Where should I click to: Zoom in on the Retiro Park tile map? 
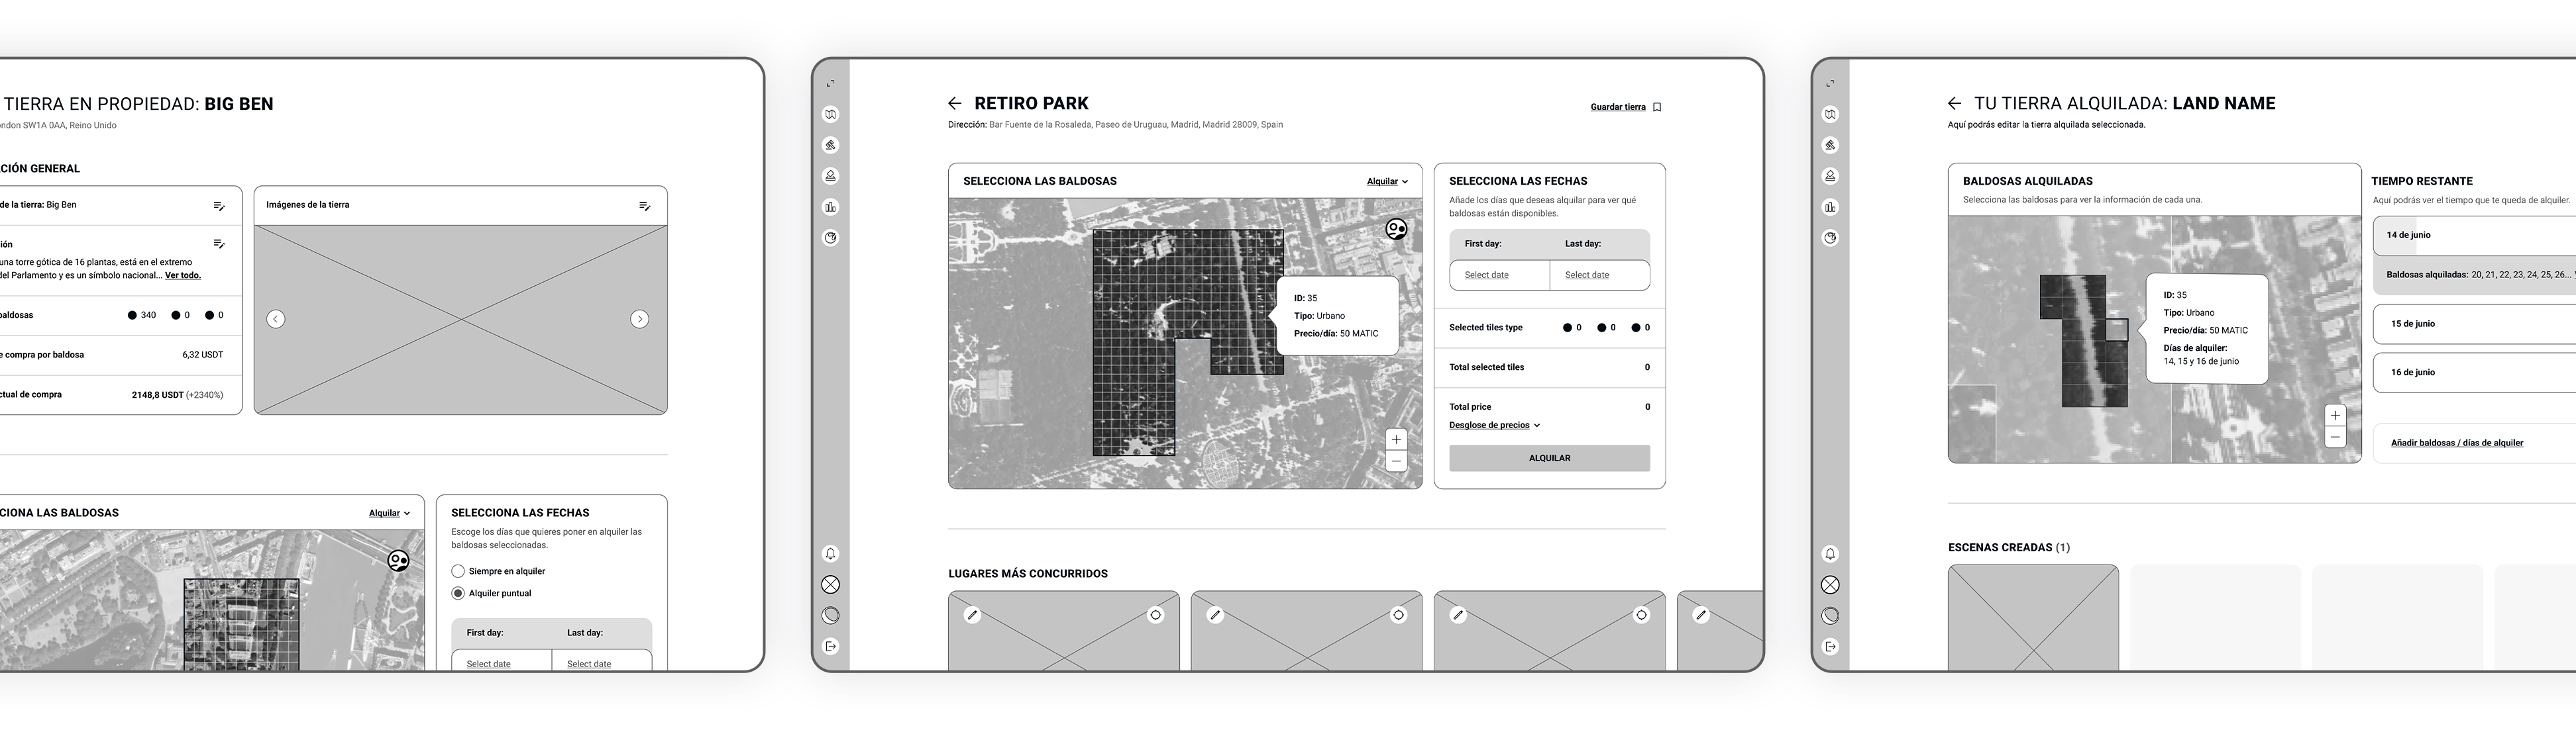1396,439
